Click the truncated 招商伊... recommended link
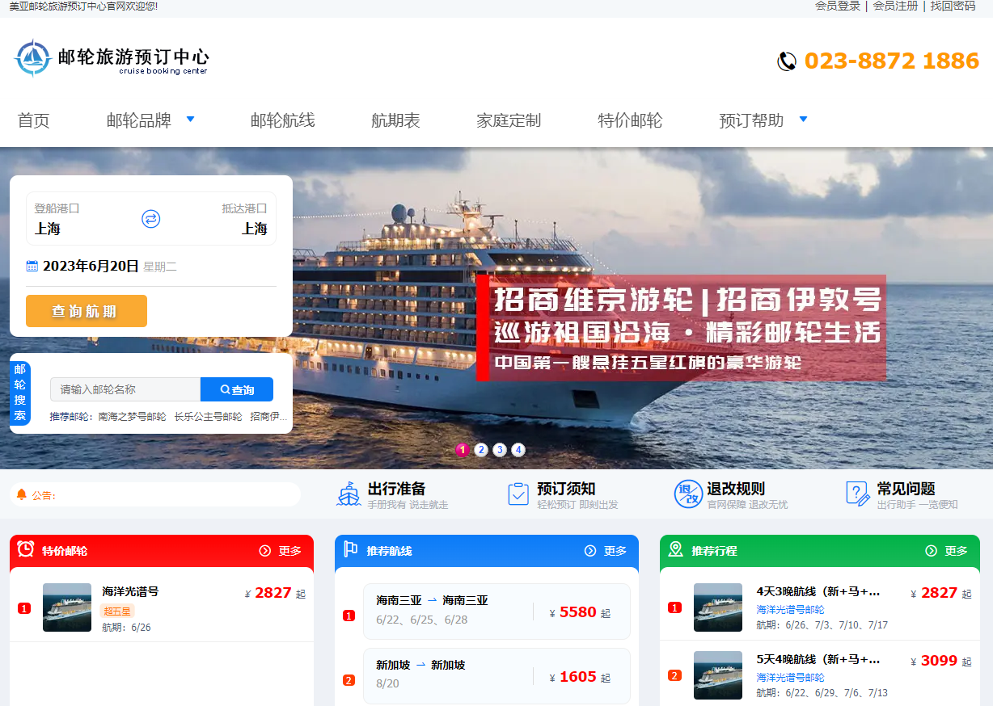The image size is (993, 706). pos(269,417)
